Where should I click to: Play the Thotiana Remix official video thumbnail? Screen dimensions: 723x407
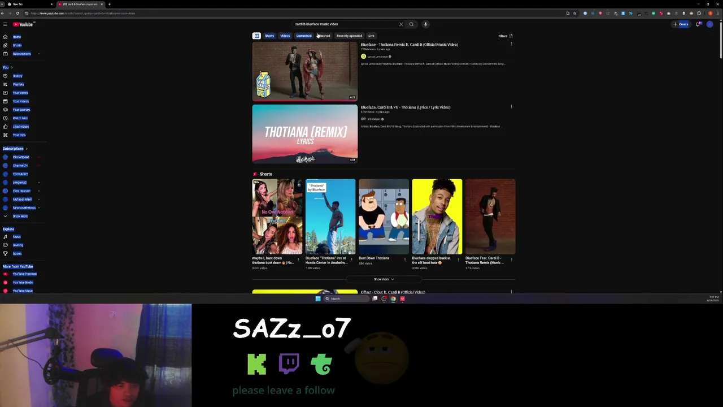[x=305, y=71]
